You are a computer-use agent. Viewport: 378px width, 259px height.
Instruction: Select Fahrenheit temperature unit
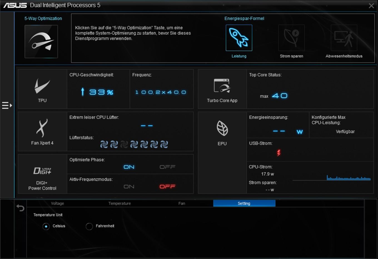tap(89, 226)
